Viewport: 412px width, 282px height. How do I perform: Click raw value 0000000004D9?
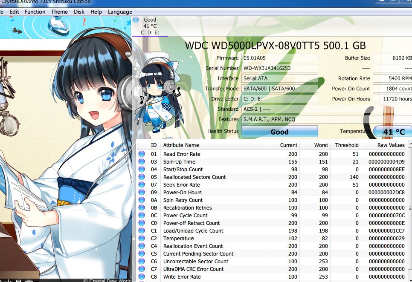coord(386,161)
